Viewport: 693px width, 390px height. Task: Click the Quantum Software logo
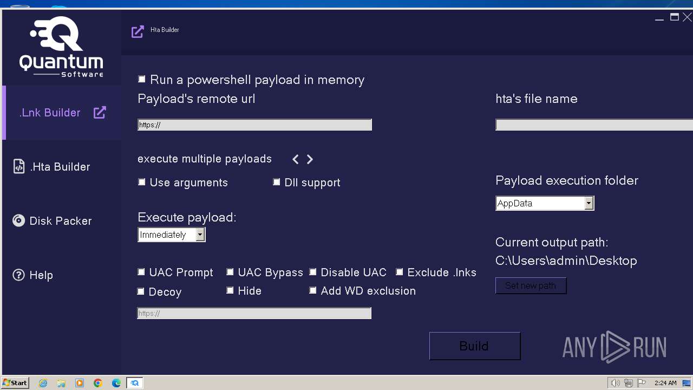61,47
